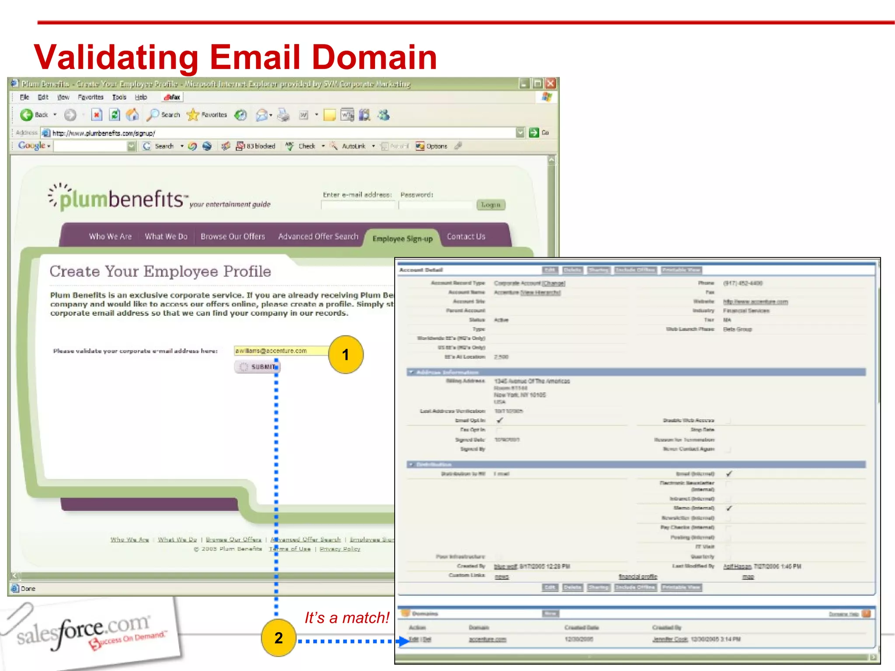This screenshot has height=671, width=895.
Task: Stop page loading with the red X icon
Action: 96,115
